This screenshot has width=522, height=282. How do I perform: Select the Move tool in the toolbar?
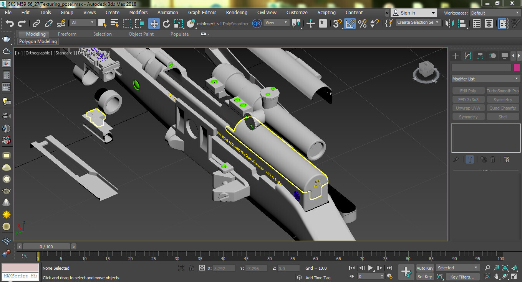click(154, 24)
